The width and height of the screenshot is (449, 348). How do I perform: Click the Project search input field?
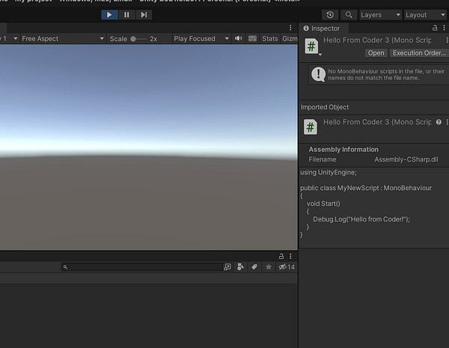point(141,267)
